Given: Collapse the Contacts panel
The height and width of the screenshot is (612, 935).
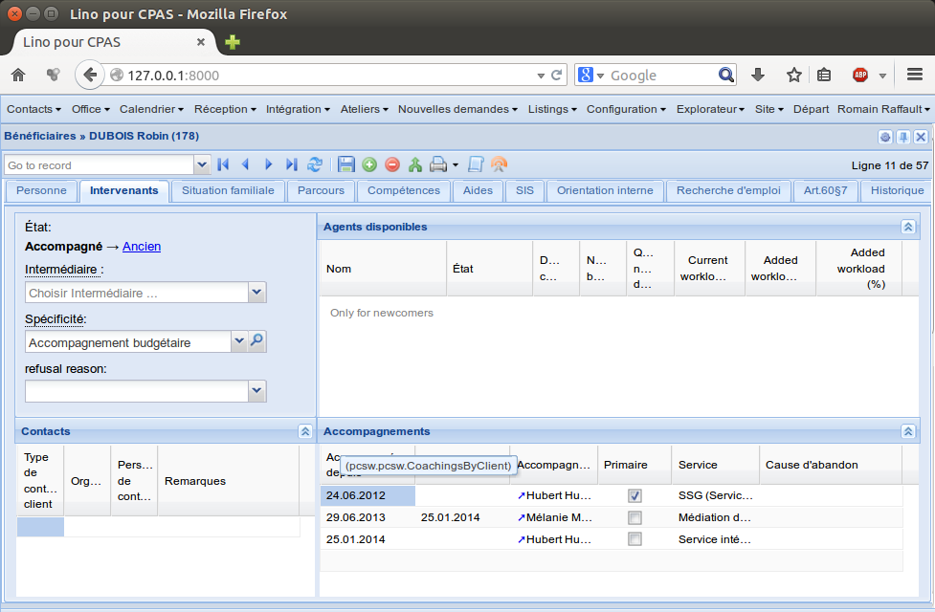Looking at the screenshot, I should point(305,431).
